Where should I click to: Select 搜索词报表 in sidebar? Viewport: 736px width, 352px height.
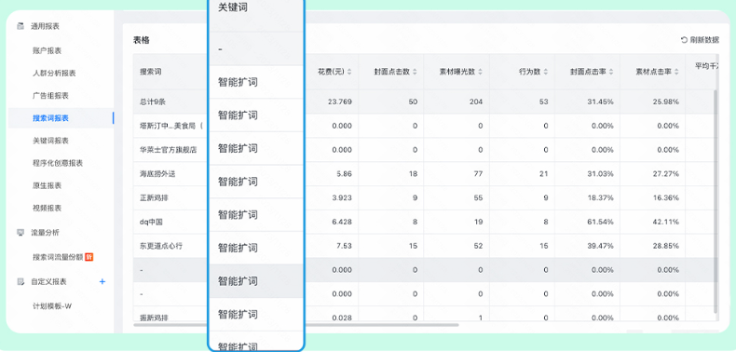50,118
